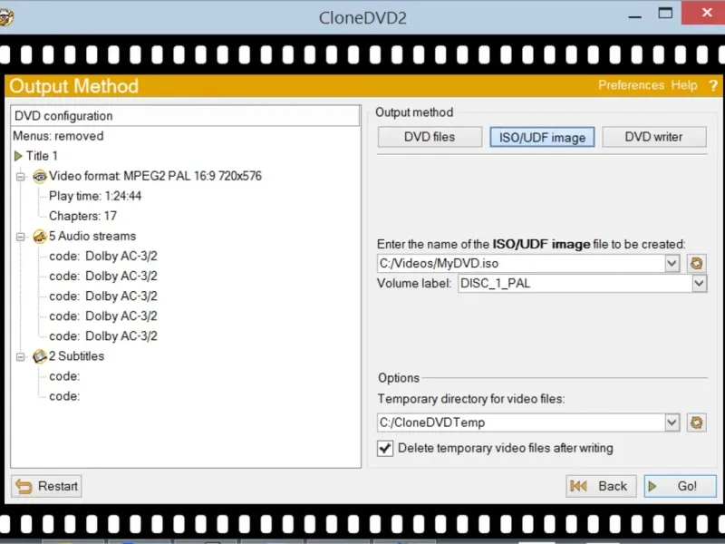Collapse the 2 Subtitles tree node
Viewport: 725px width, 544px height.
coord(20,356)
